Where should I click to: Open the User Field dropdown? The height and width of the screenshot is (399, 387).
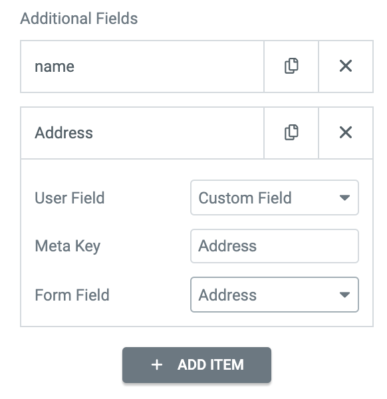274,198
